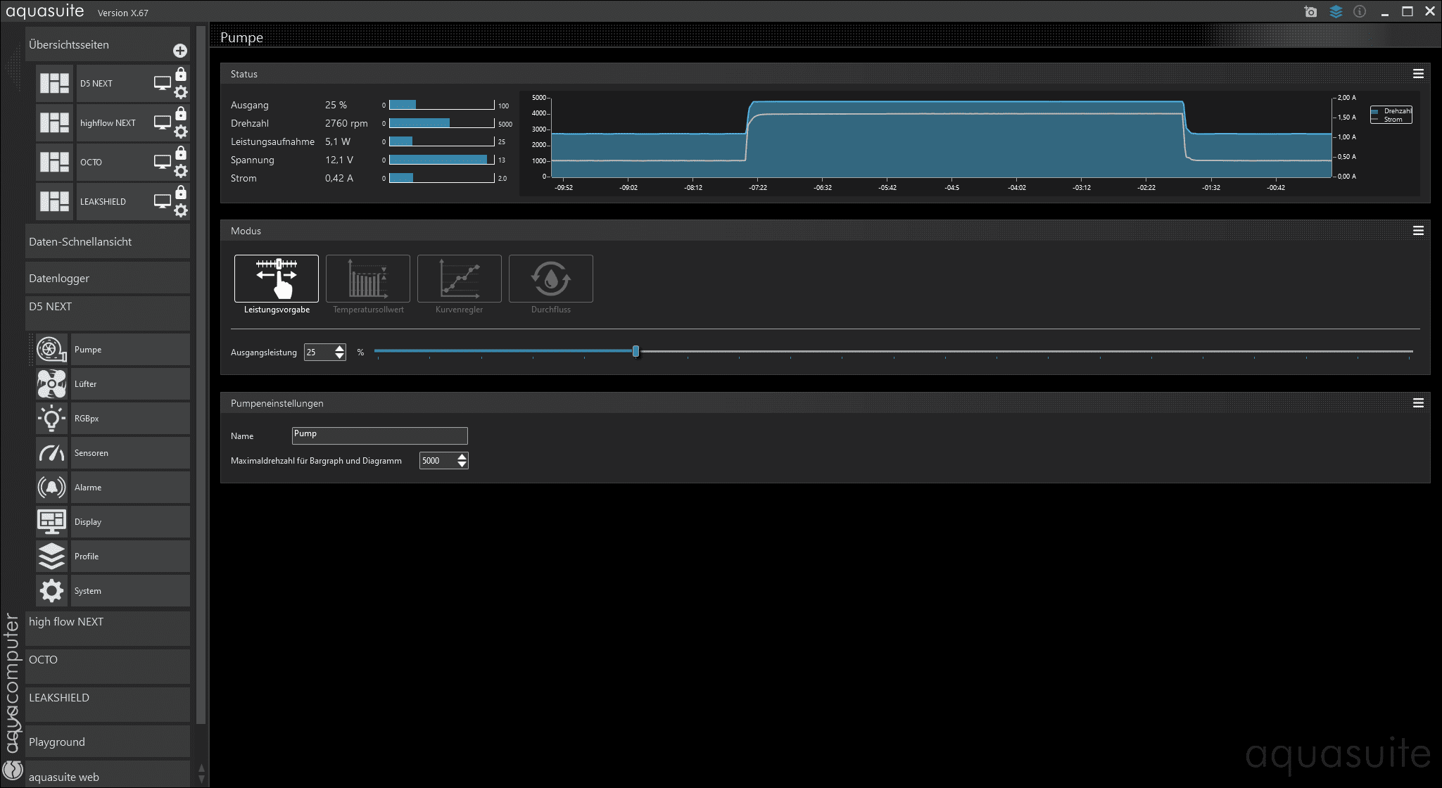1442x788 pixels.
Task: Toggle lock on D5 NEXT overview page
Action: [x=181, y=74]
